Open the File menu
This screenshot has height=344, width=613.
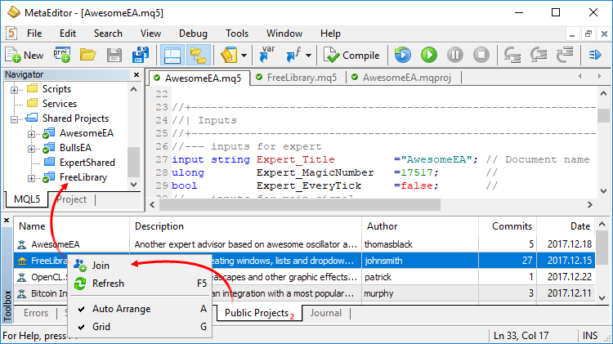pyautogui.click(x=34, y=34)
